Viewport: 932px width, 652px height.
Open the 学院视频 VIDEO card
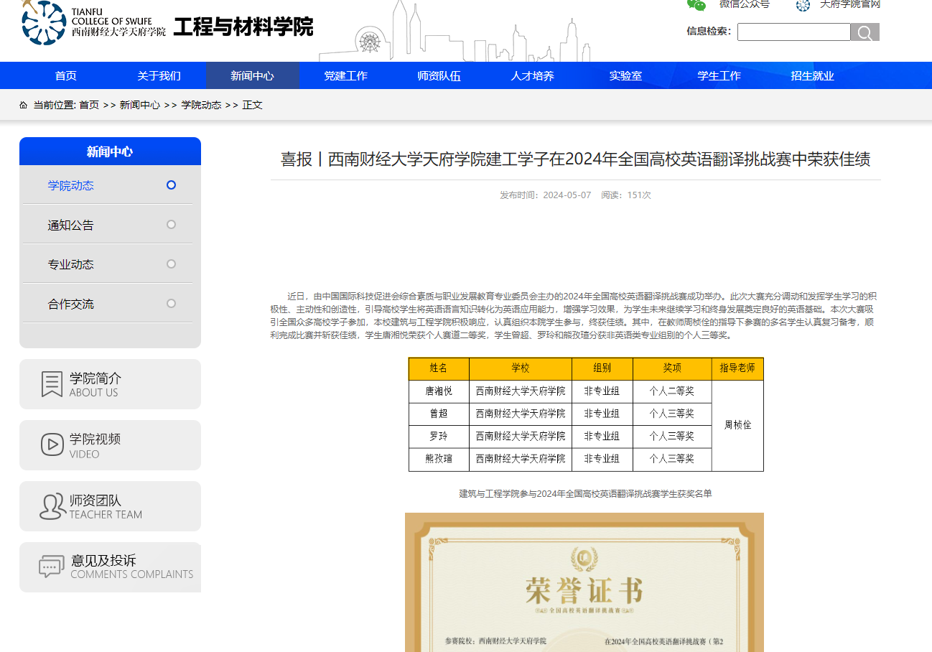110,445
